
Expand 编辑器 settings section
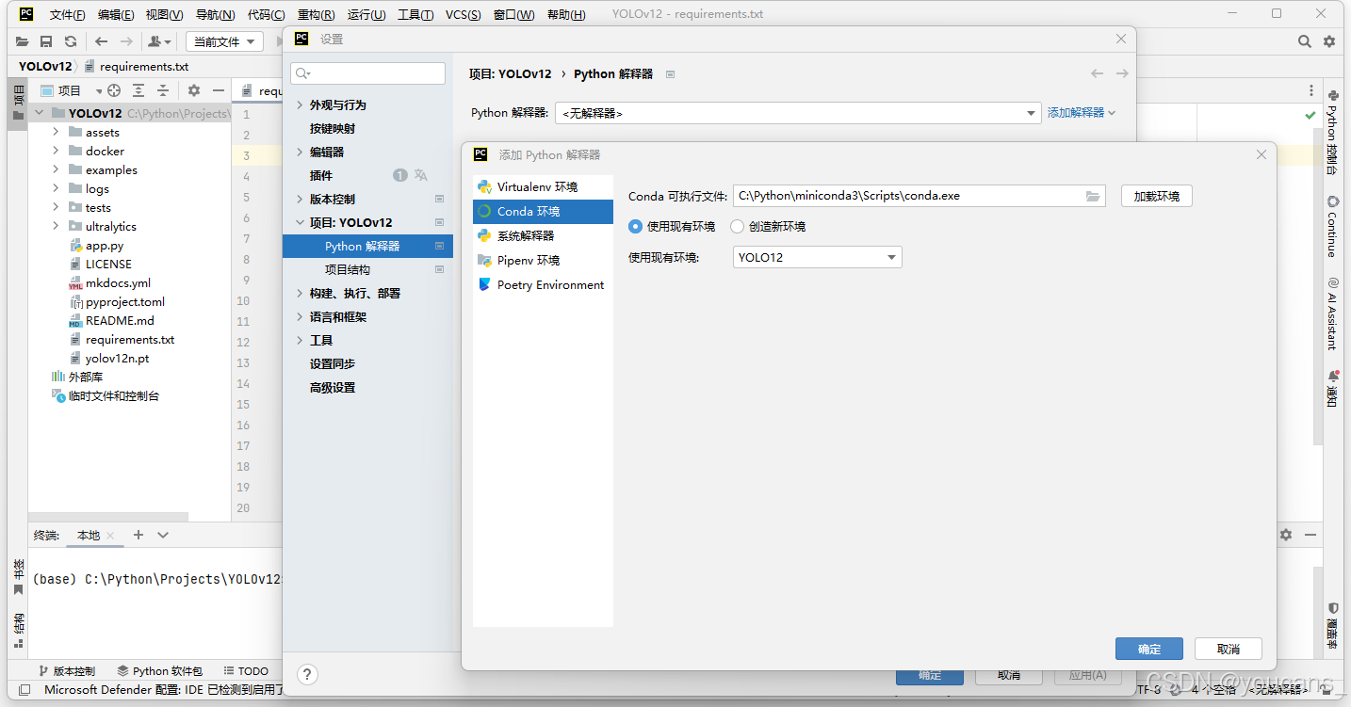click(x=300, y=152)
